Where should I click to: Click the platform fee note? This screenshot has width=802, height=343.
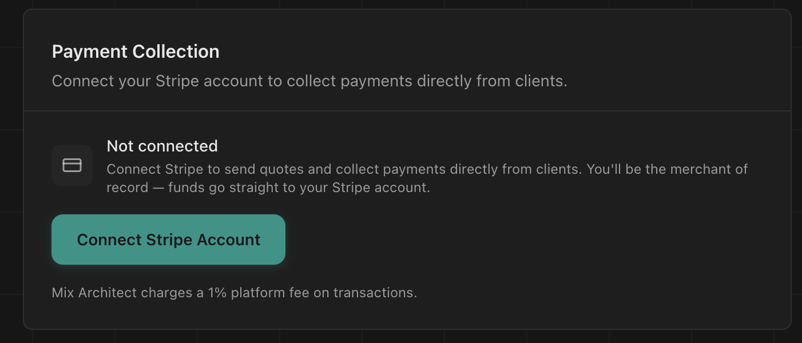point(234,293)
